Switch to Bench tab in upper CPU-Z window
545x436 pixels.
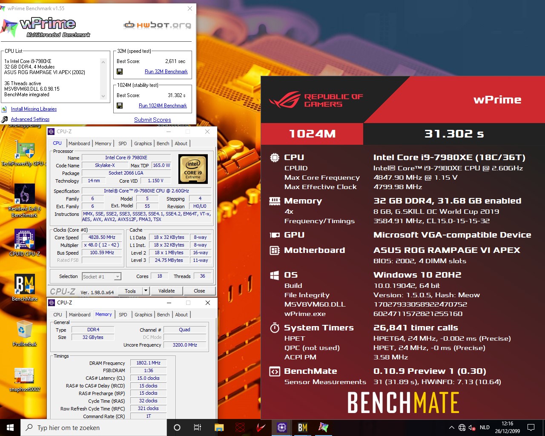point(163,143)
